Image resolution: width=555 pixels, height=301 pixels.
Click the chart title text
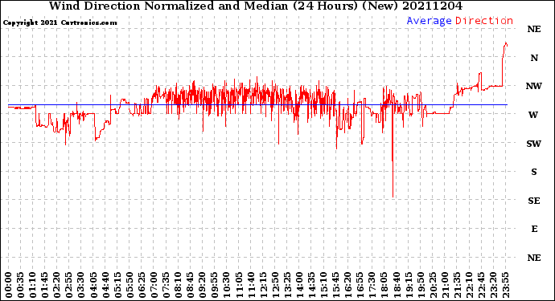pos(256,6)
